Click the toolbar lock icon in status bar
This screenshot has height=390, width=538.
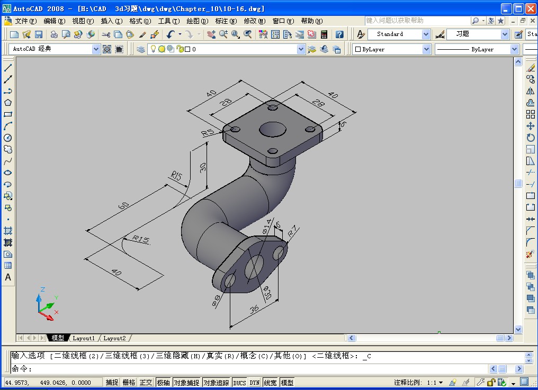pyautogui.click(x=491, y=382)
